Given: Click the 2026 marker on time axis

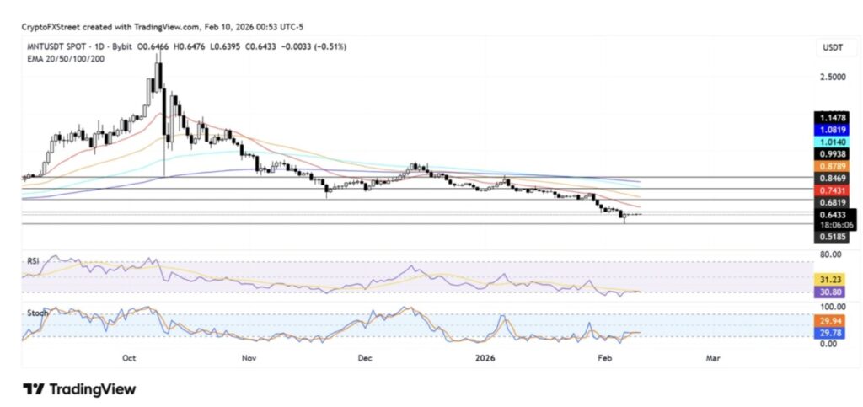Looking at the screenshot, I should (x=484, y=358).
